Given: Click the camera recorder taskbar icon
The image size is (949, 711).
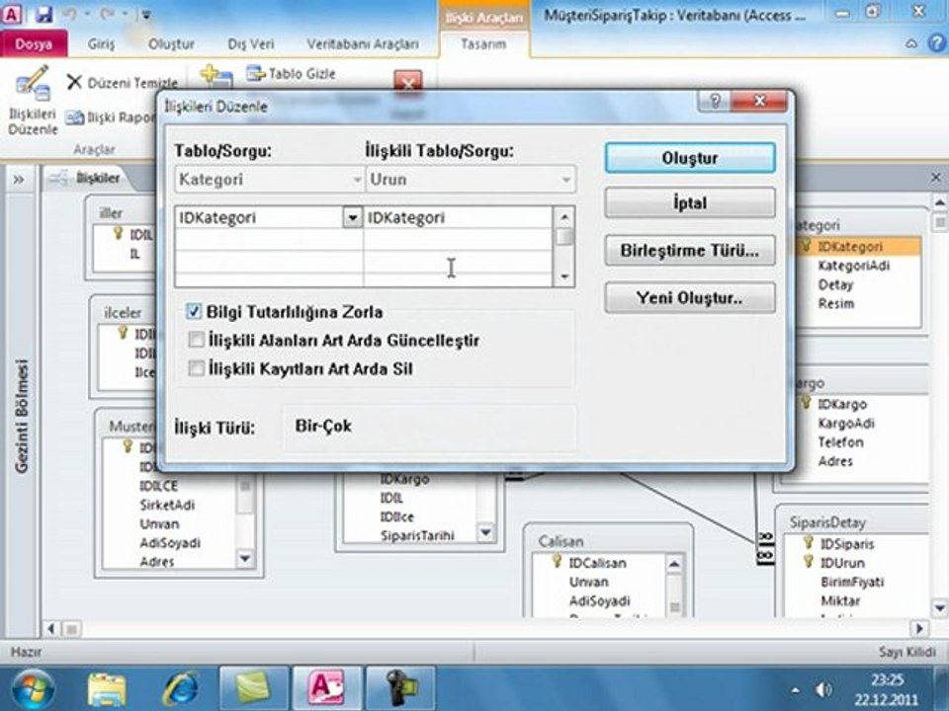Looking at the screenshot, I should tap(400, 688).
